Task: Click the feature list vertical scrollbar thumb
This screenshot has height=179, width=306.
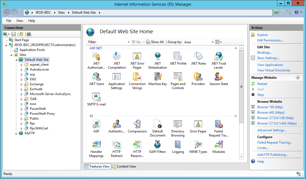Action: point(241,87)
